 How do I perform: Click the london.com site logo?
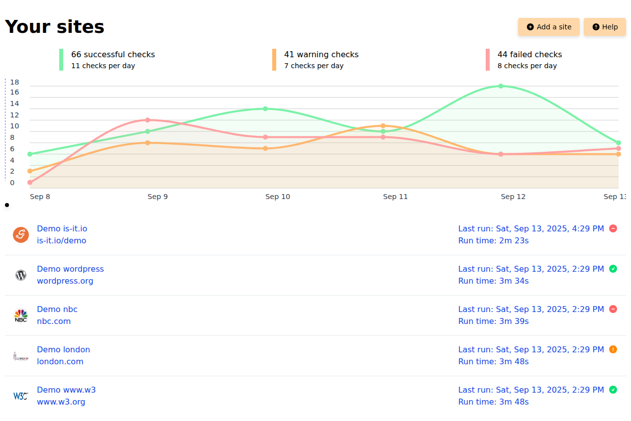pos(21,356)
